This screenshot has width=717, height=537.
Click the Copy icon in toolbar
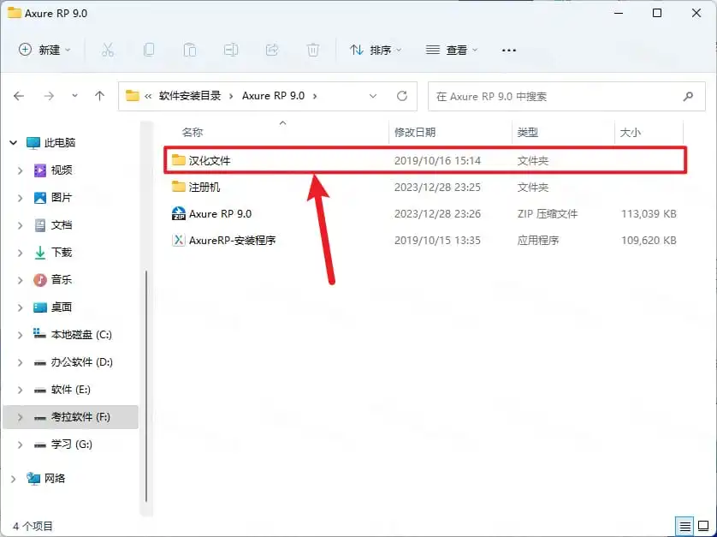149,50
